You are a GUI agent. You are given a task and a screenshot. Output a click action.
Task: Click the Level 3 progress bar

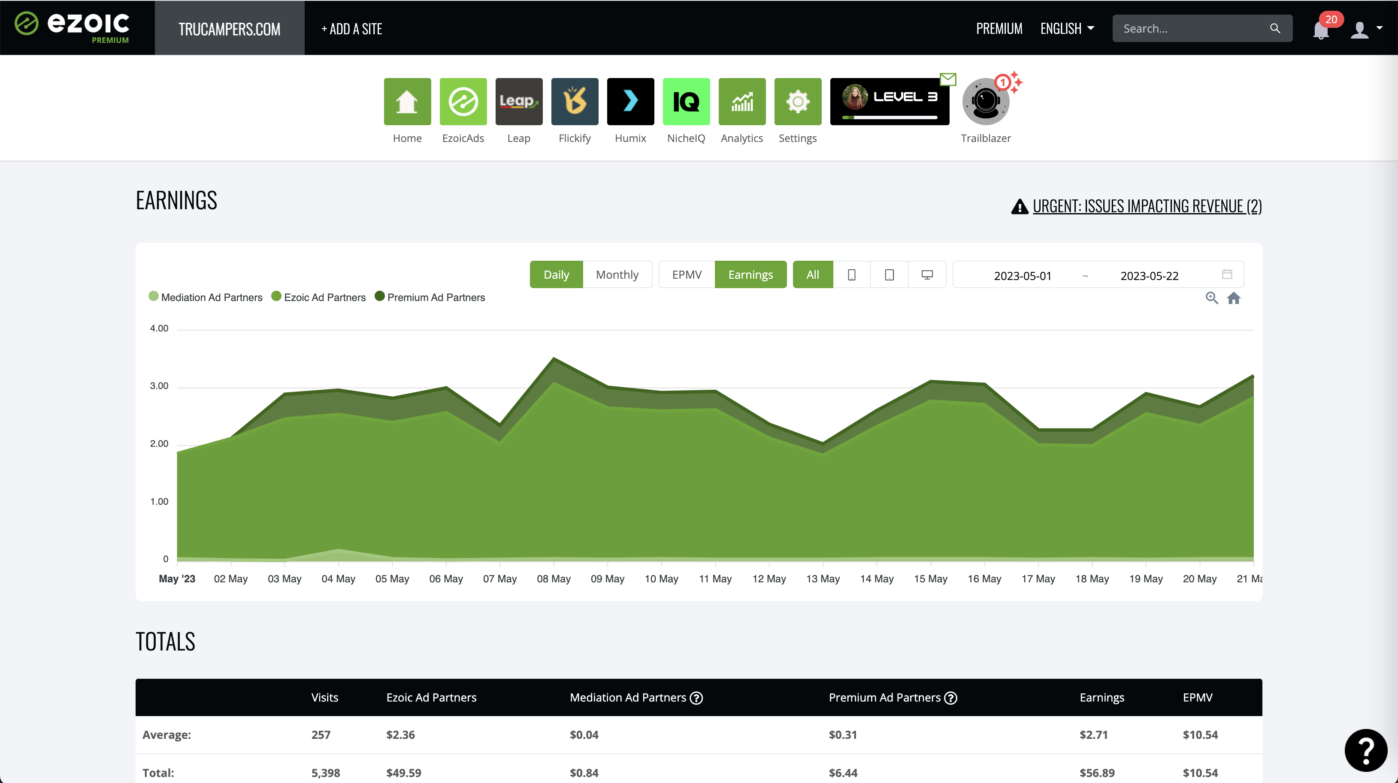[890, 117]
